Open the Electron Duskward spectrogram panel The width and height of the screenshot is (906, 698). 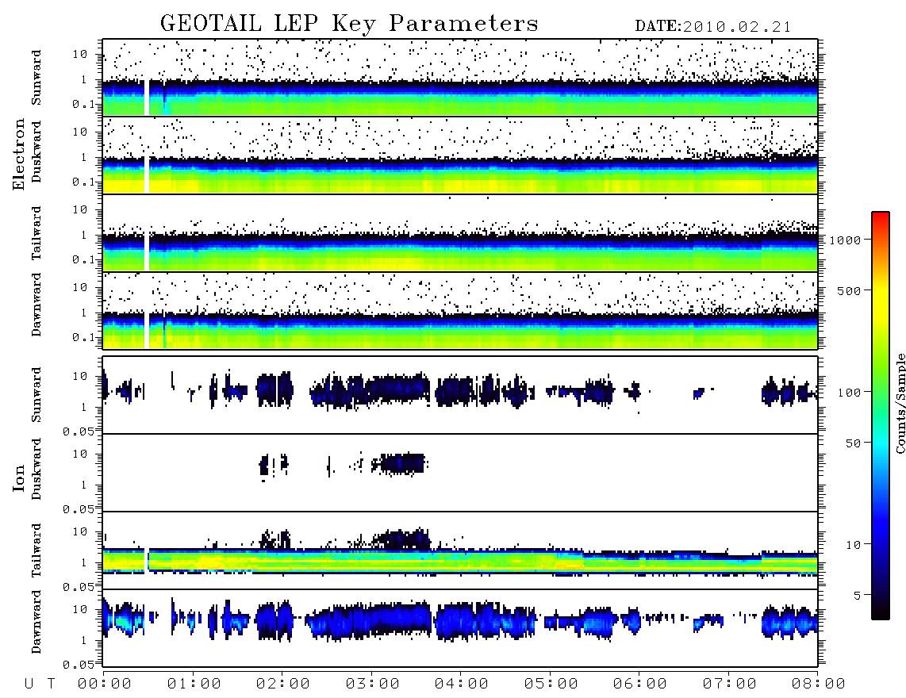[460, 155]
